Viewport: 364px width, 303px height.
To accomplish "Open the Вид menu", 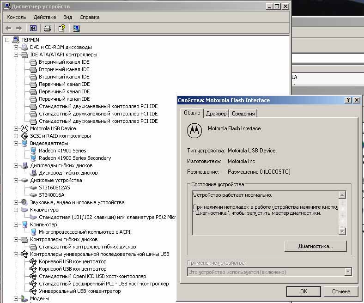I will (x=67, y=17).
